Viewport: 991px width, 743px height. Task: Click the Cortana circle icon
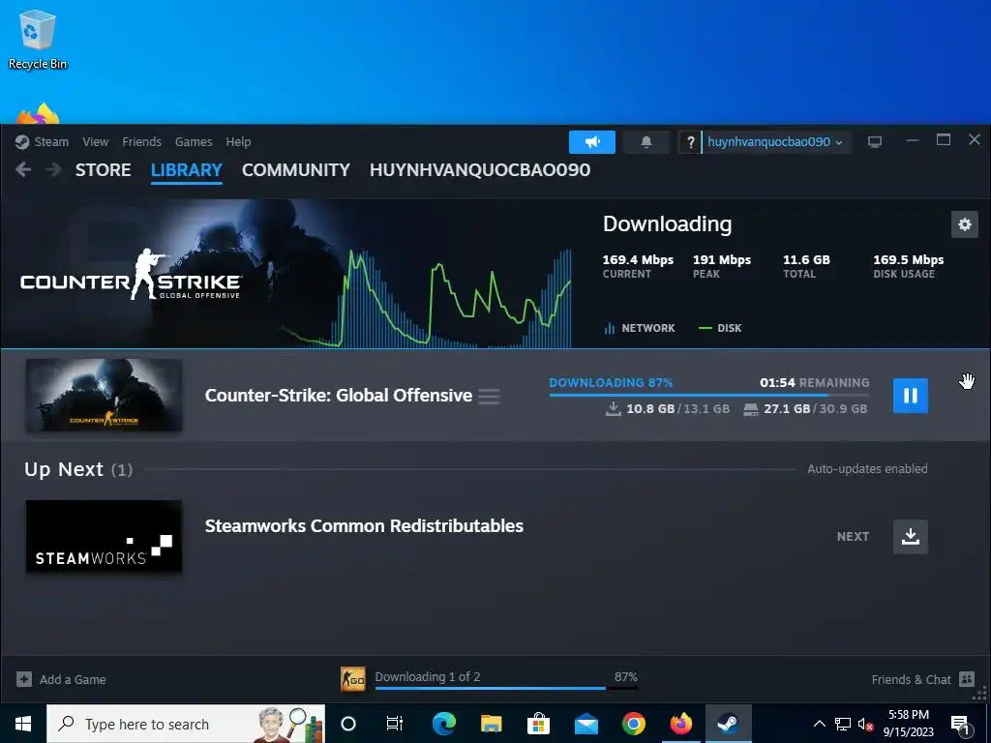[348, 724]
